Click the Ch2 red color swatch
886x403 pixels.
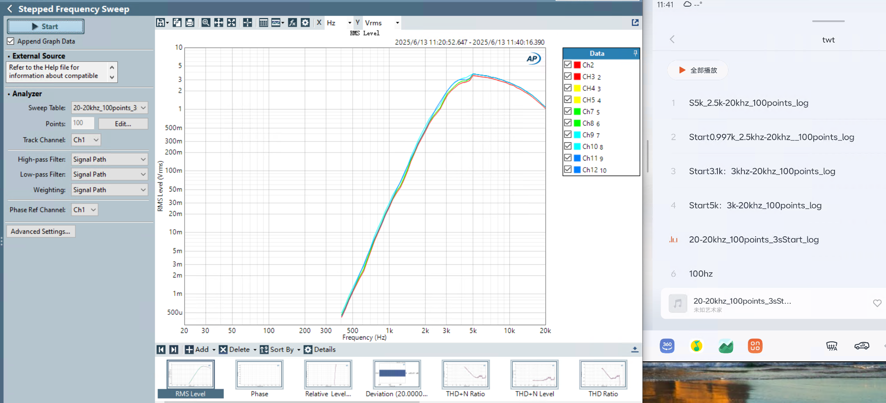[x=577, y=65]
